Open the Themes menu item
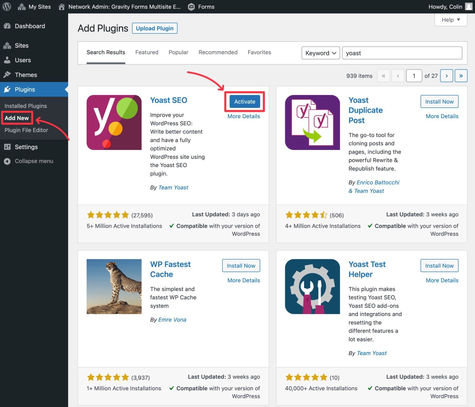Viewport: 475px width, 407px height. 34,75
